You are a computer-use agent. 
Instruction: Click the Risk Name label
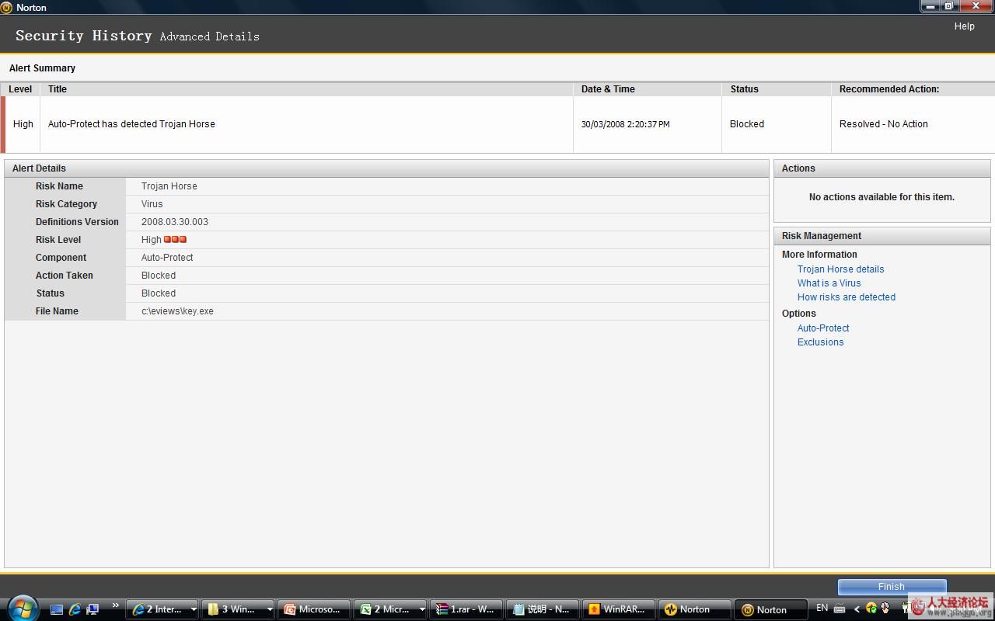tap(59, 186)
